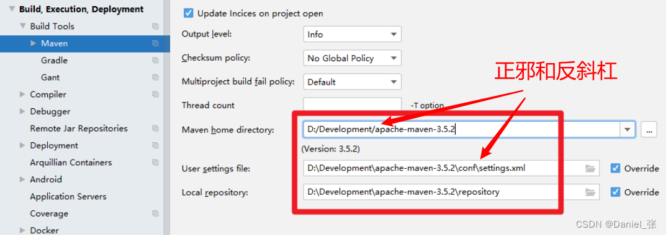Image resolution: width=666 pixels, height=235 pixels.
Task: Expand the Debugger node
Action: point(22,111)
